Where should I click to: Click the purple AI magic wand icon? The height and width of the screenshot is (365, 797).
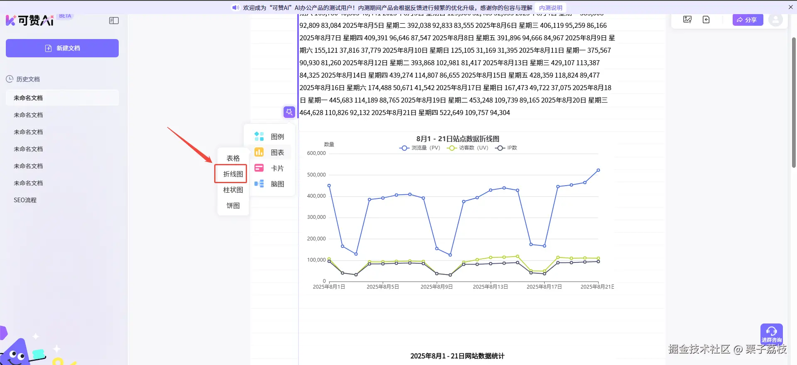point(289,112)
